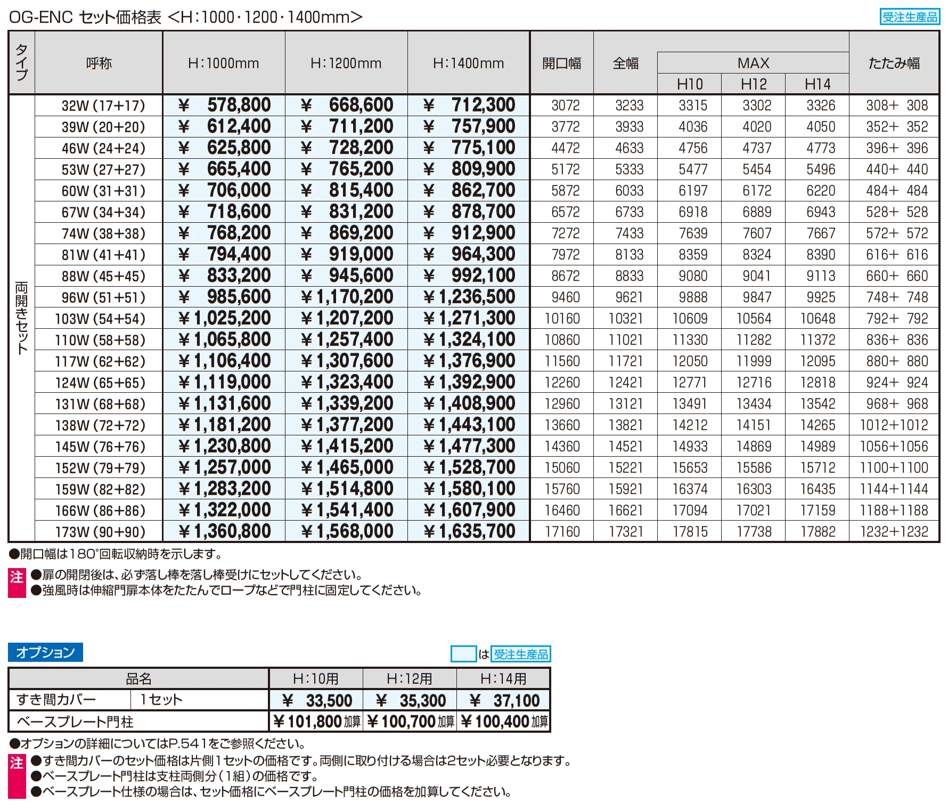948x810 pixels.
Task: Select the 173W (90+90) row label
Action: (100, 532)
